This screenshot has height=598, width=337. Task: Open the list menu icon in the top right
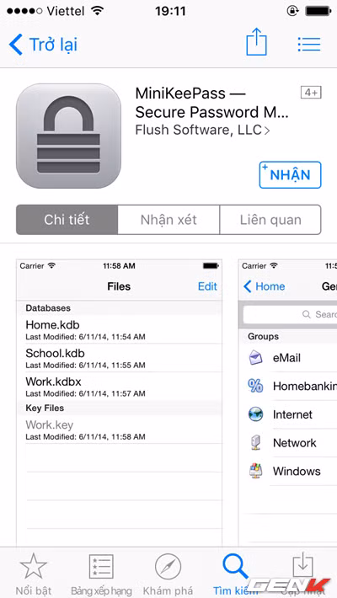pyautogui.click(x=308, y=45)
